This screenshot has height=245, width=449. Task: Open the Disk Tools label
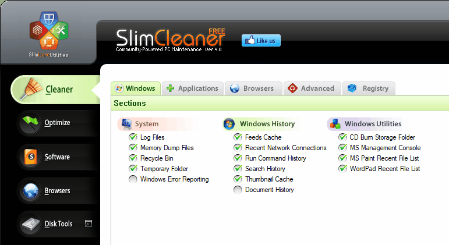point(58,224)
